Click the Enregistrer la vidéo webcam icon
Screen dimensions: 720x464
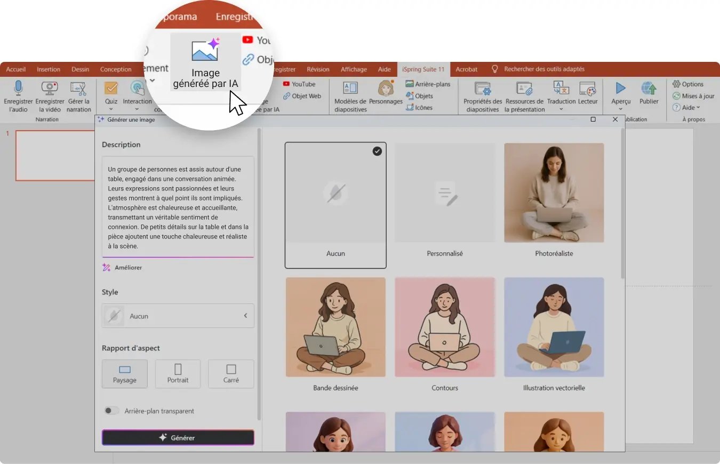click(50, 88)
